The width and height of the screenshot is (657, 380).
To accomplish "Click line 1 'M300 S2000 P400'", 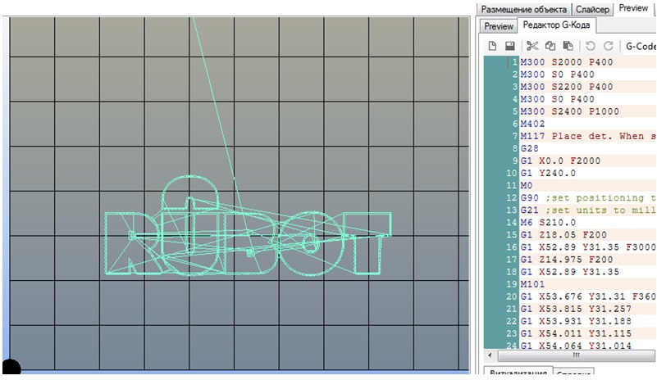I will (567, 62).
